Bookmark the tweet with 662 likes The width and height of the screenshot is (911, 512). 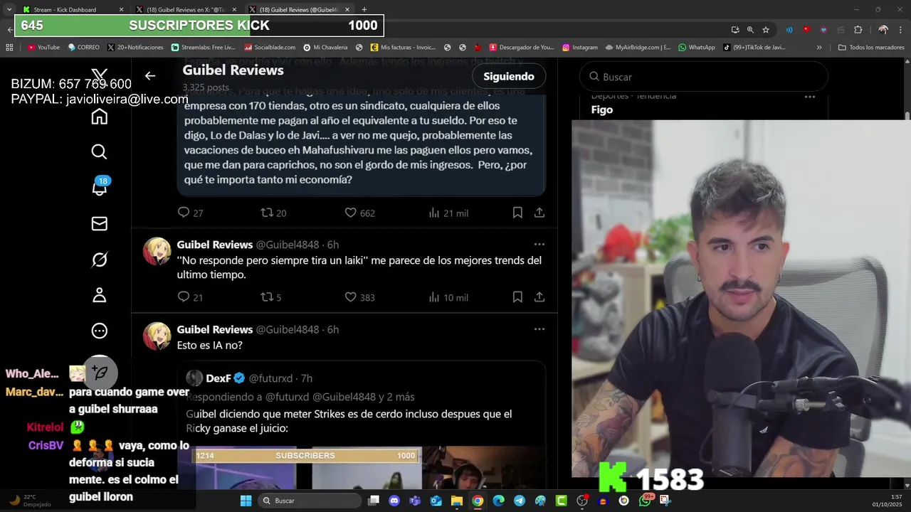point(517,213)
